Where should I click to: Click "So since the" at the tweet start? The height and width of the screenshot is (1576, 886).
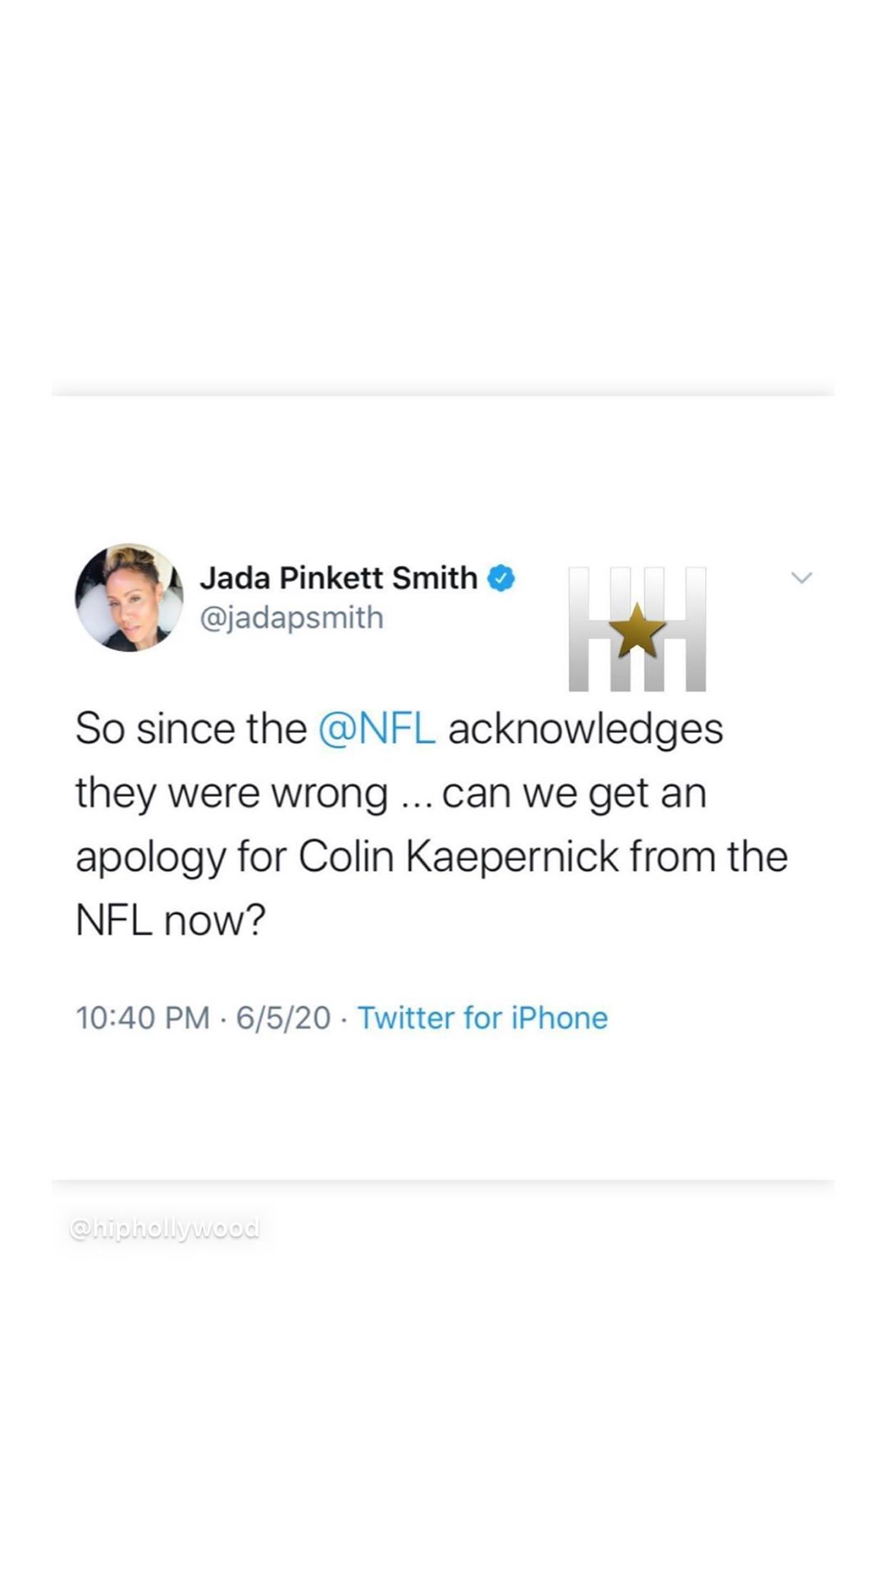(190, 729)
